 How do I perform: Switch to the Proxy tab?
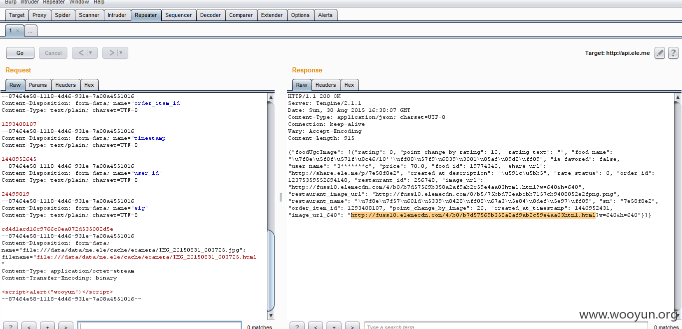(x=39, y=15)
